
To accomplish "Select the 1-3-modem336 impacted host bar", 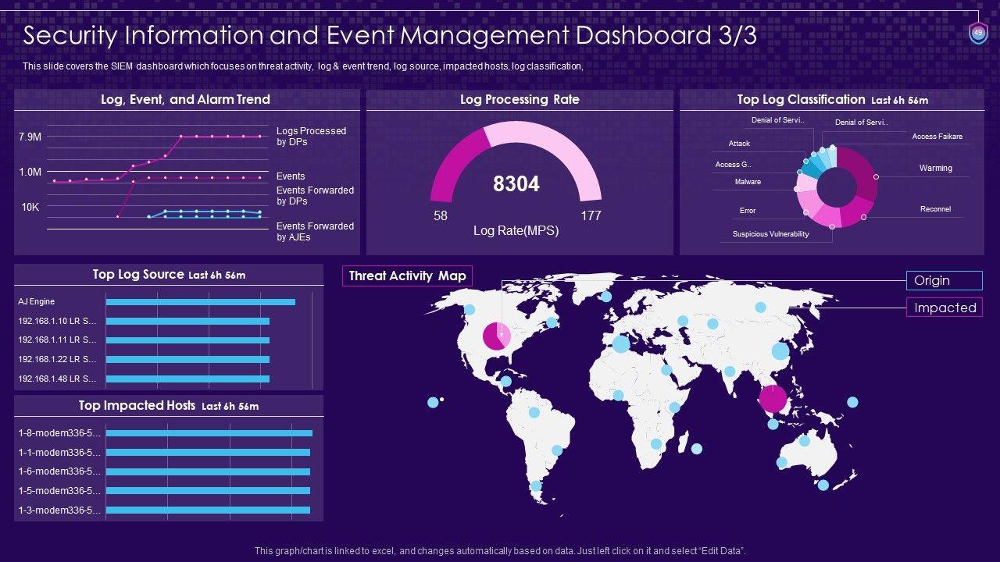I will point(208,510).
